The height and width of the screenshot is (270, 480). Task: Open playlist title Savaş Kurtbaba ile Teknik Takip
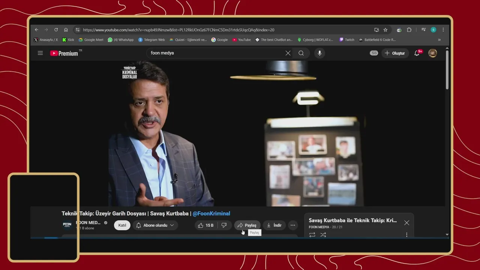(352, 220)
